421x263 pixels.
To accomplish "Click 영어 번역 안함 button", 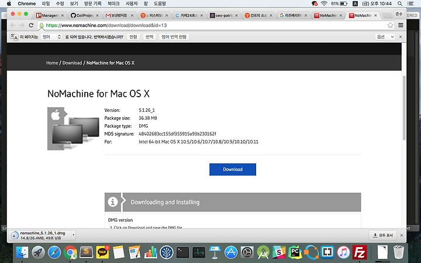I will 174,37.
